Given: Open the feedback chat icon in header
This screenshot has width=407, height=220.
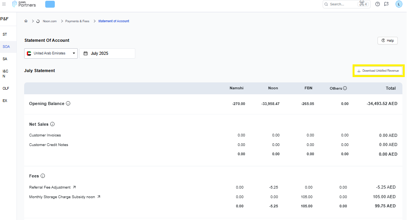Looking at the screenshot, I should (x=386, y=4).
